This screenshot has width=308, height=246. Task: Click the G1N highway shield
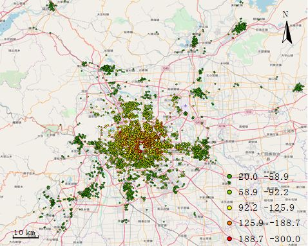[x=222, y=127]
